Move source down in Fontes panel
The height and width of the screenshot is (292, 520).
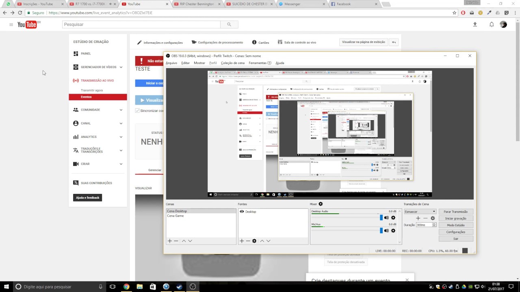point(268,241)
